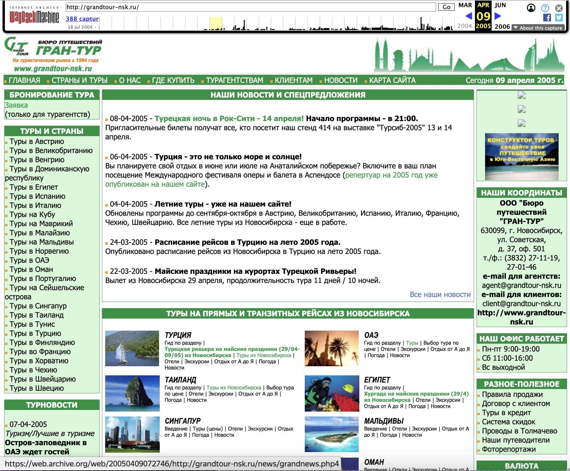Open Туры в ОАЭ sidebar link
570x471 pixels.
click(29, 260)
